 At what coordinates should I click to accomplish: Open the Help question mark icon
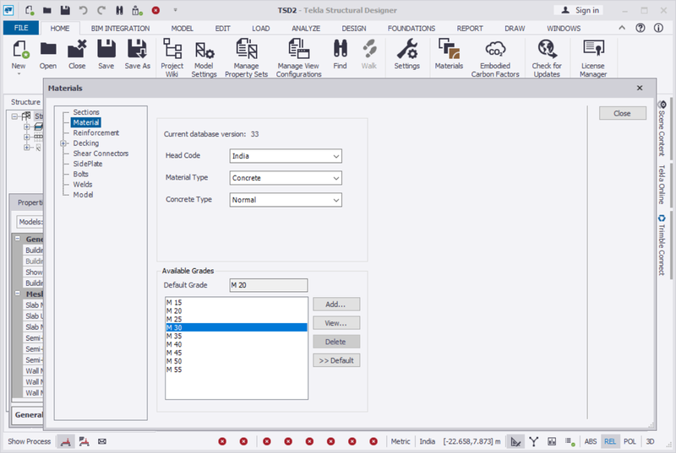pos(641,28)
